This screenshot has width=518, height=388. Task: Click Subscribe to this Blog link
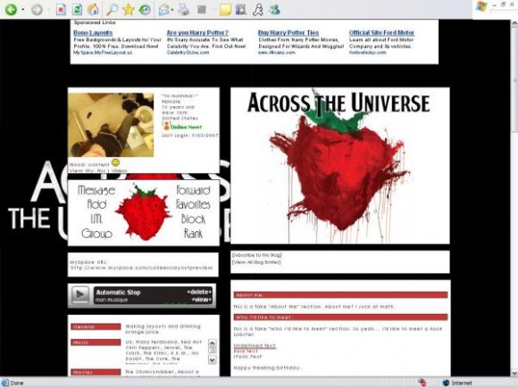(256, 255)
